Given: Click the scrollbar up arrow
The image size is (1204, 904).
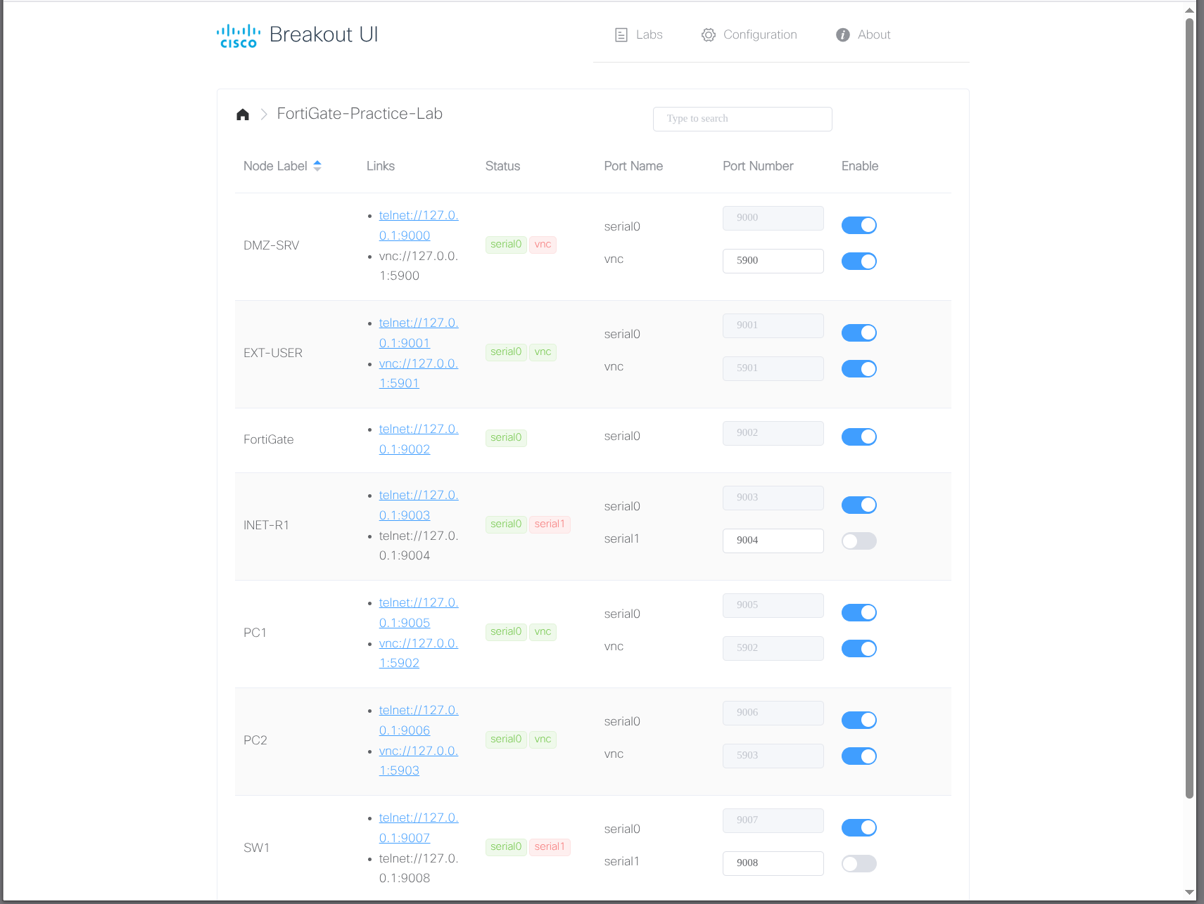Looking at the screenshot, I should tap(1189, 10).
